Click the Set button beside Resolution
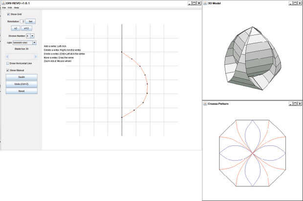This screenshot has width=303, height=201. [30, 21]
